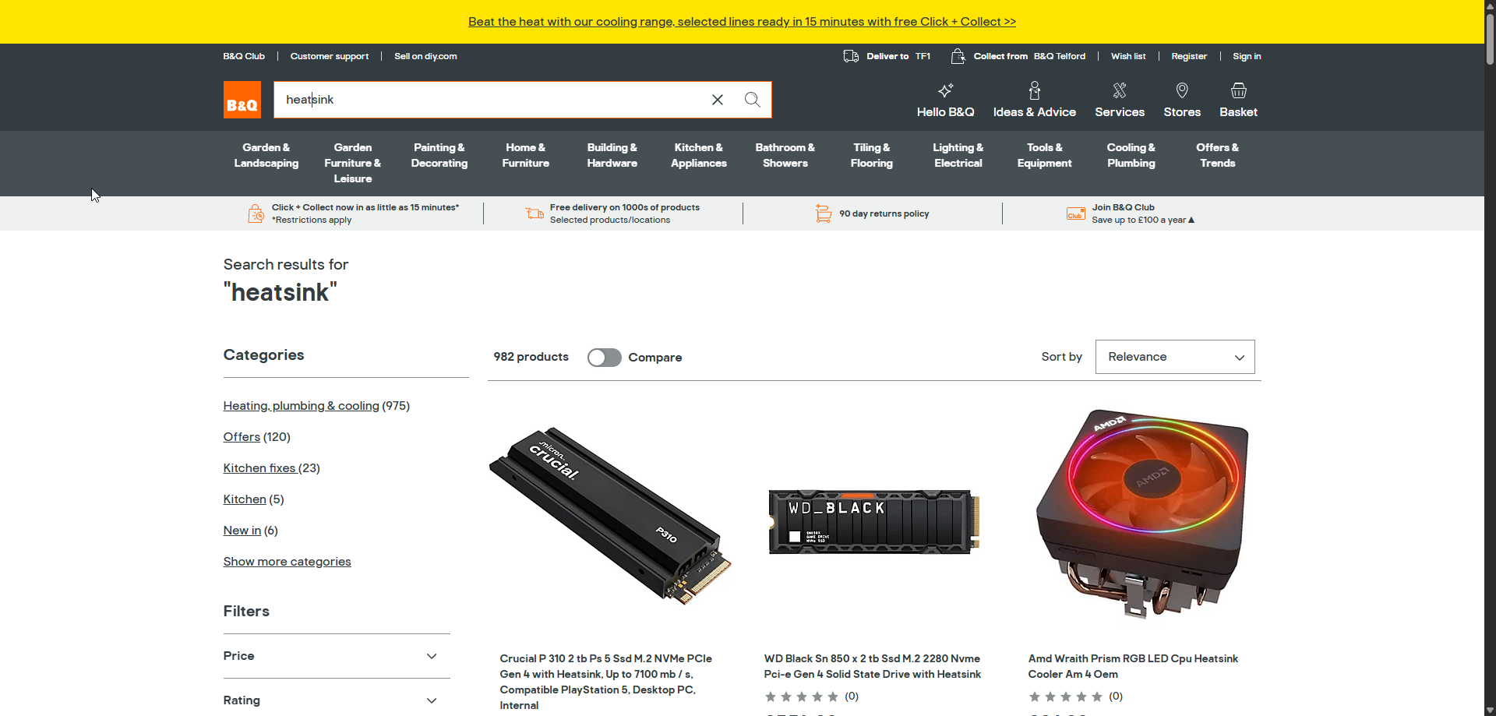Open Garden Furniture & Leisure menu
Viewport: 1496px width, 716px height.
(x=353, y=163)
